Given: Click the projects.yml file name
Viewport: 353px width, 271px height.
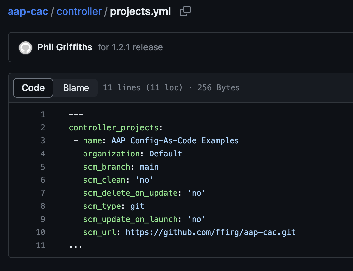Looking at the screenshot, I should point(140,11).
